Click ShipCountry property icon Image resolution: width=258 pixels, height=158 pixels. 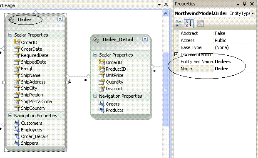[x=17, y=108]
